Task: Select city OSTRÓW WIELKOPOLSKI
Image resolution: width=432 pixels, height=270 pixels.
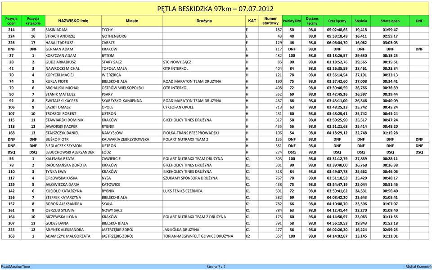Action: point(122,88)
